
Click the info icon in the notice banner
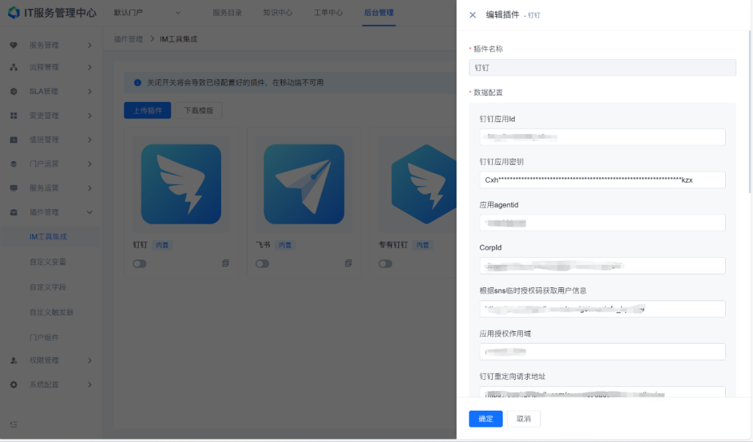tap(137, 83)
